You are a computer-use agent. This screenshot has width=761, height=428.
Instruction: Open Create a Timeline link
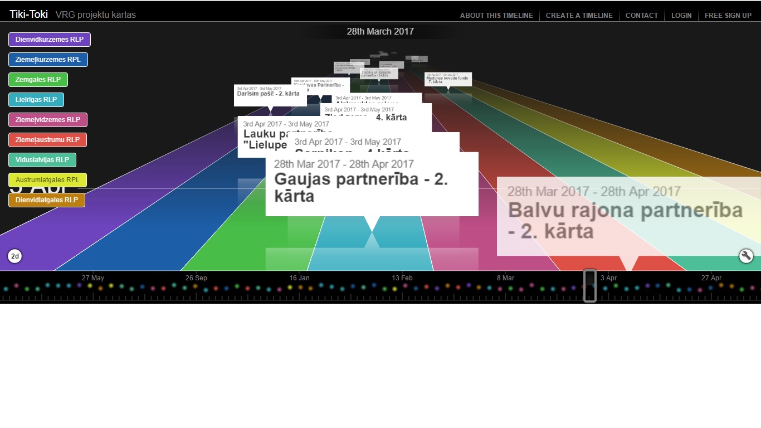[579, 16]
